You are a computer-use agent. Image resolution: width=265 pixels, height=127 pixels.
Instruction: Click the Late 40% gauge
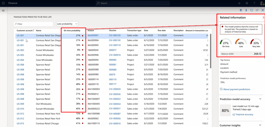(241, 43)
